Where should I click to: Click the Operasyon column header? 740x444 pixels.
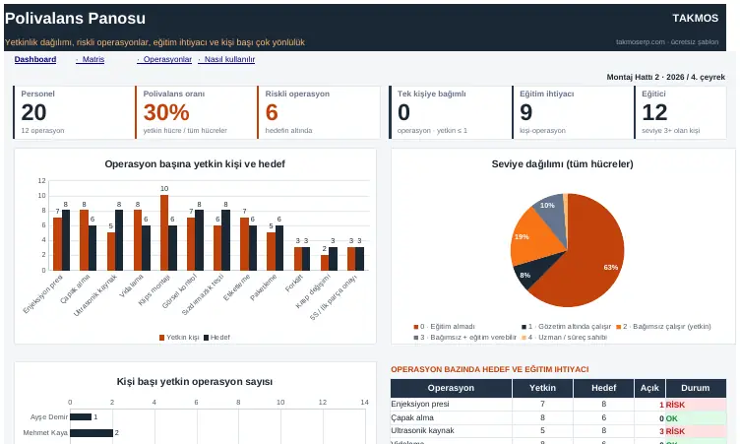coord(451,388)
